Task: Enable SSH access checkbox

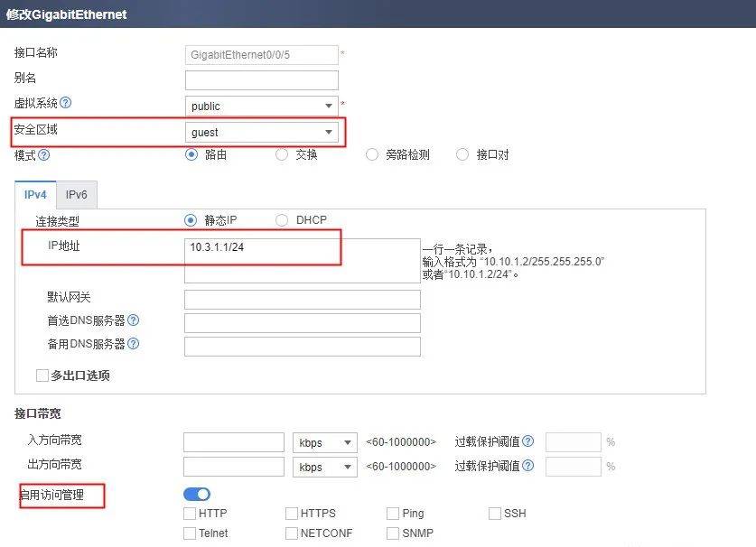Action: coord(495,514)
